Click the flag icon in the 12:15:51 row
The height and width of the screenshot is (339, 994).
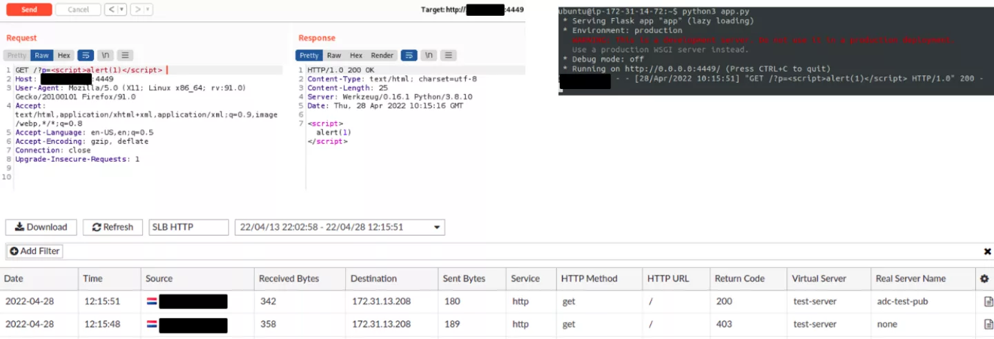click(152, 302)
